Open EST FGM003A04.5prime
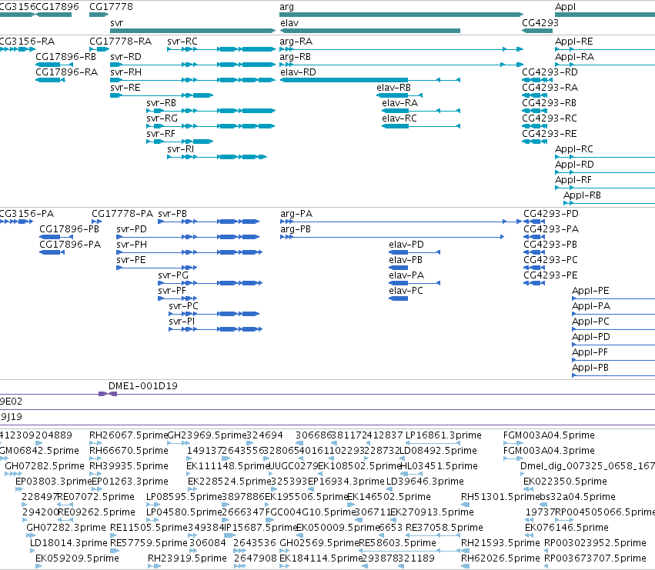 [x=549, y=435]
